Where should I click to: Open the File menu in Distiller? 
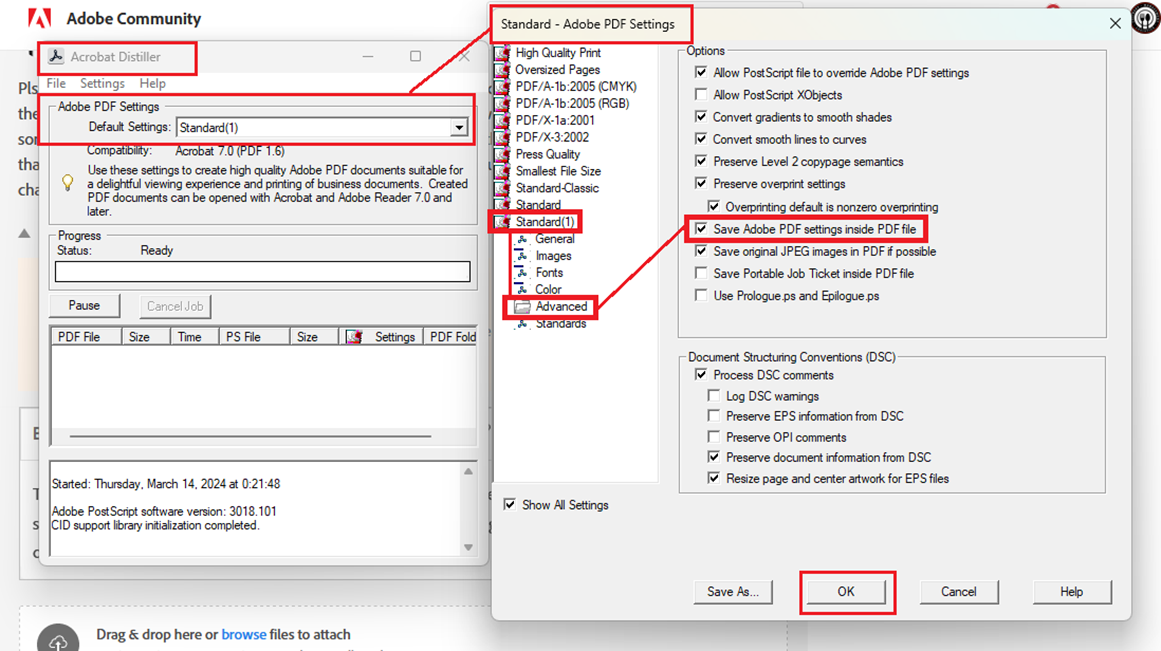[56, 83]
